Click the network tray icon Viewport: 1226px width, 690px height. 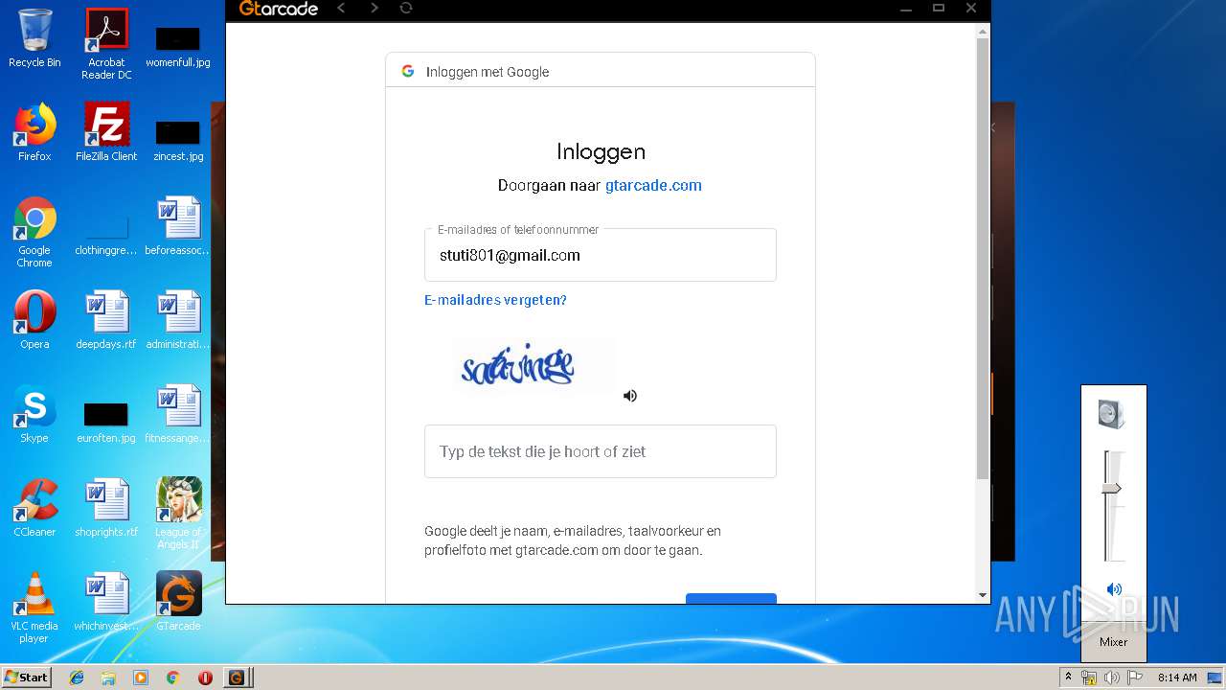1089,678
